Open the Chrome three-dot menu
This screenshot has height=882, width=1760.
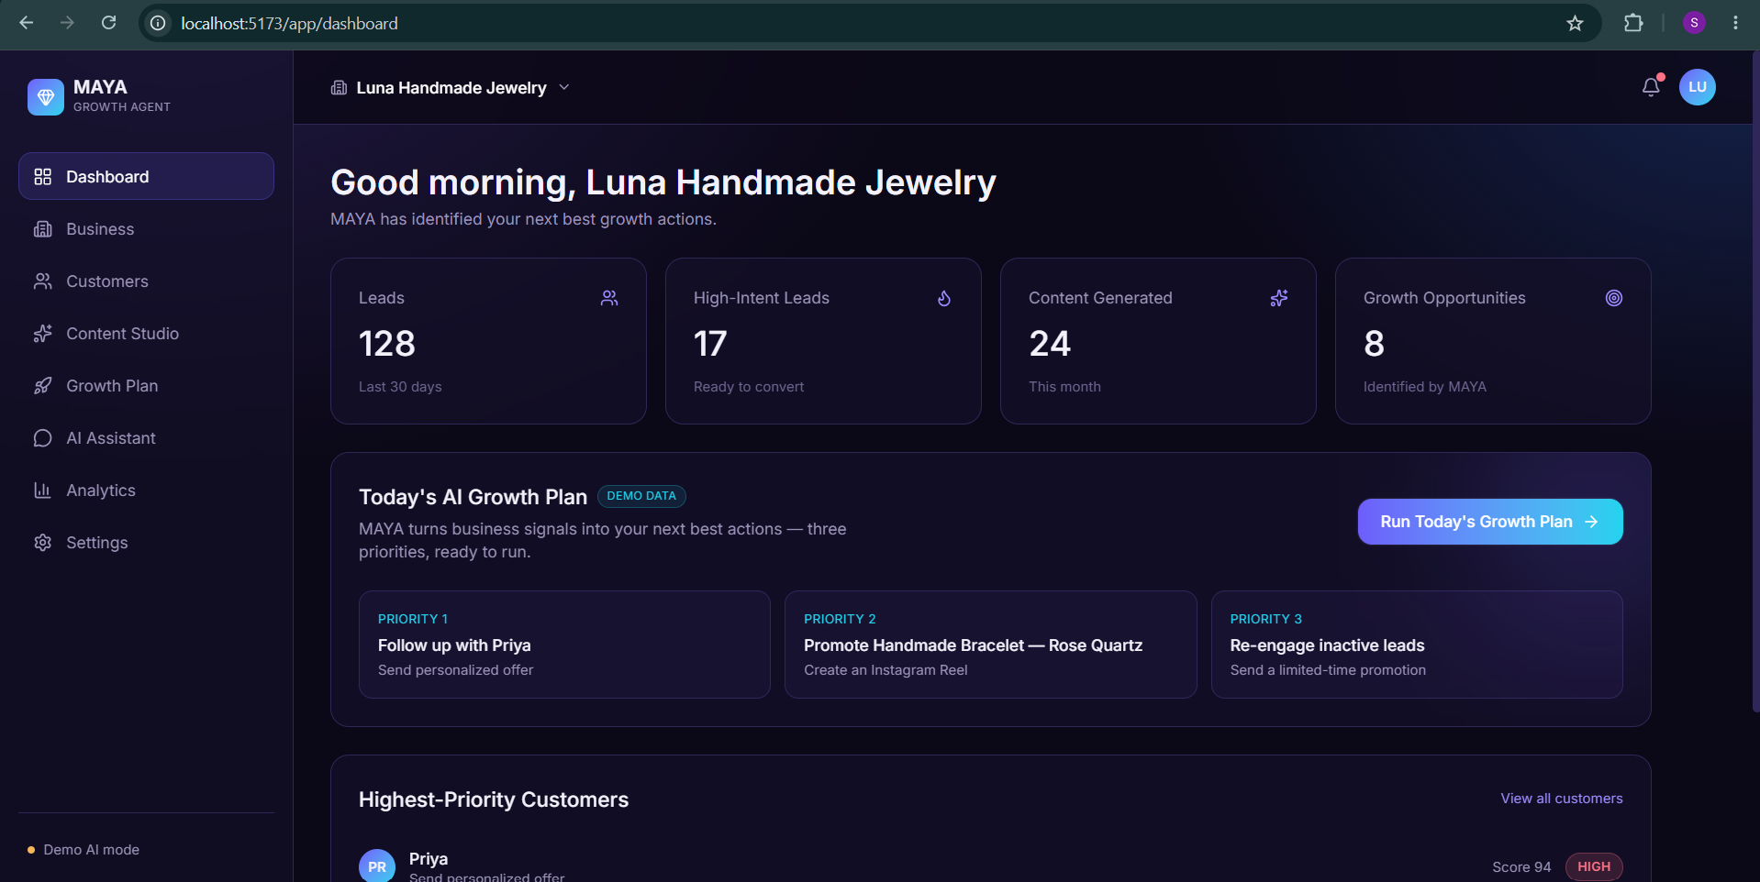(1735, 23)
